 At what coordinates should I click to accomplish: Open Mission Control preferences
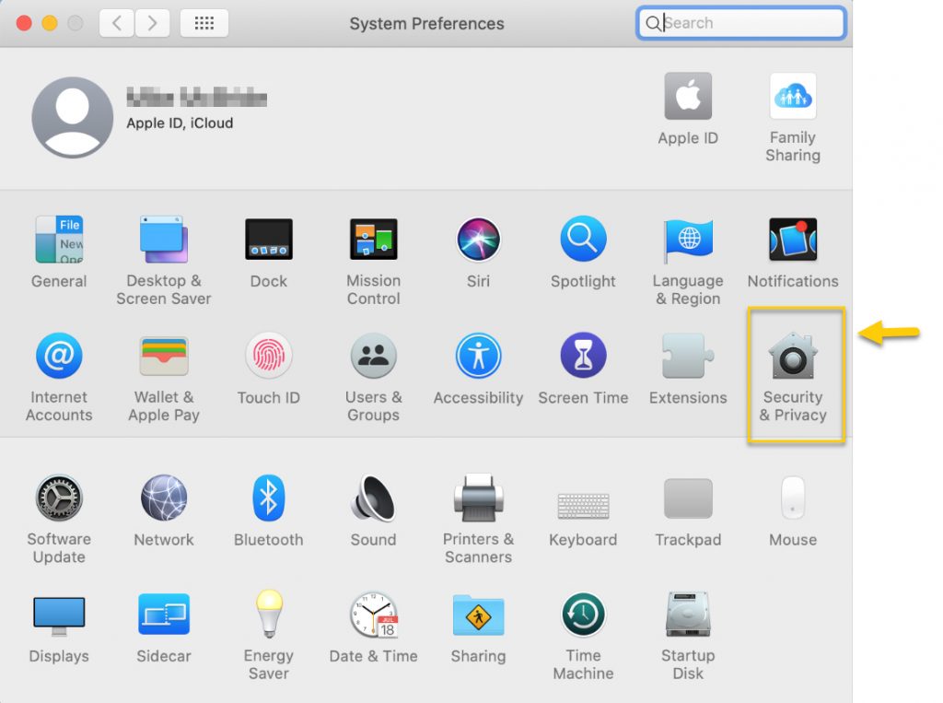[373, 240]
